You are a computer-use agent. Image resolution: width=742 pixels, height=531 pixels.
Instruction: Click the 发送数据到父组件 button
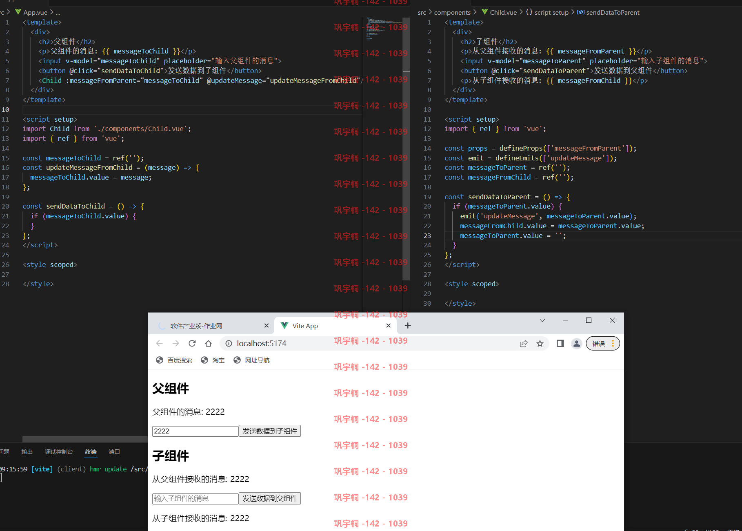tap(270, 498)
